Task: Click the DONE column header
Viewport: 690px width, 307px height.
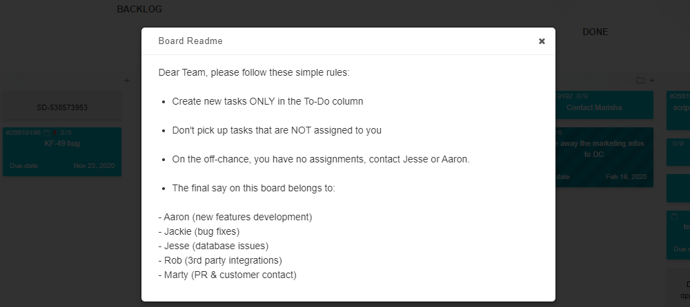Action: tap(595, 32)
